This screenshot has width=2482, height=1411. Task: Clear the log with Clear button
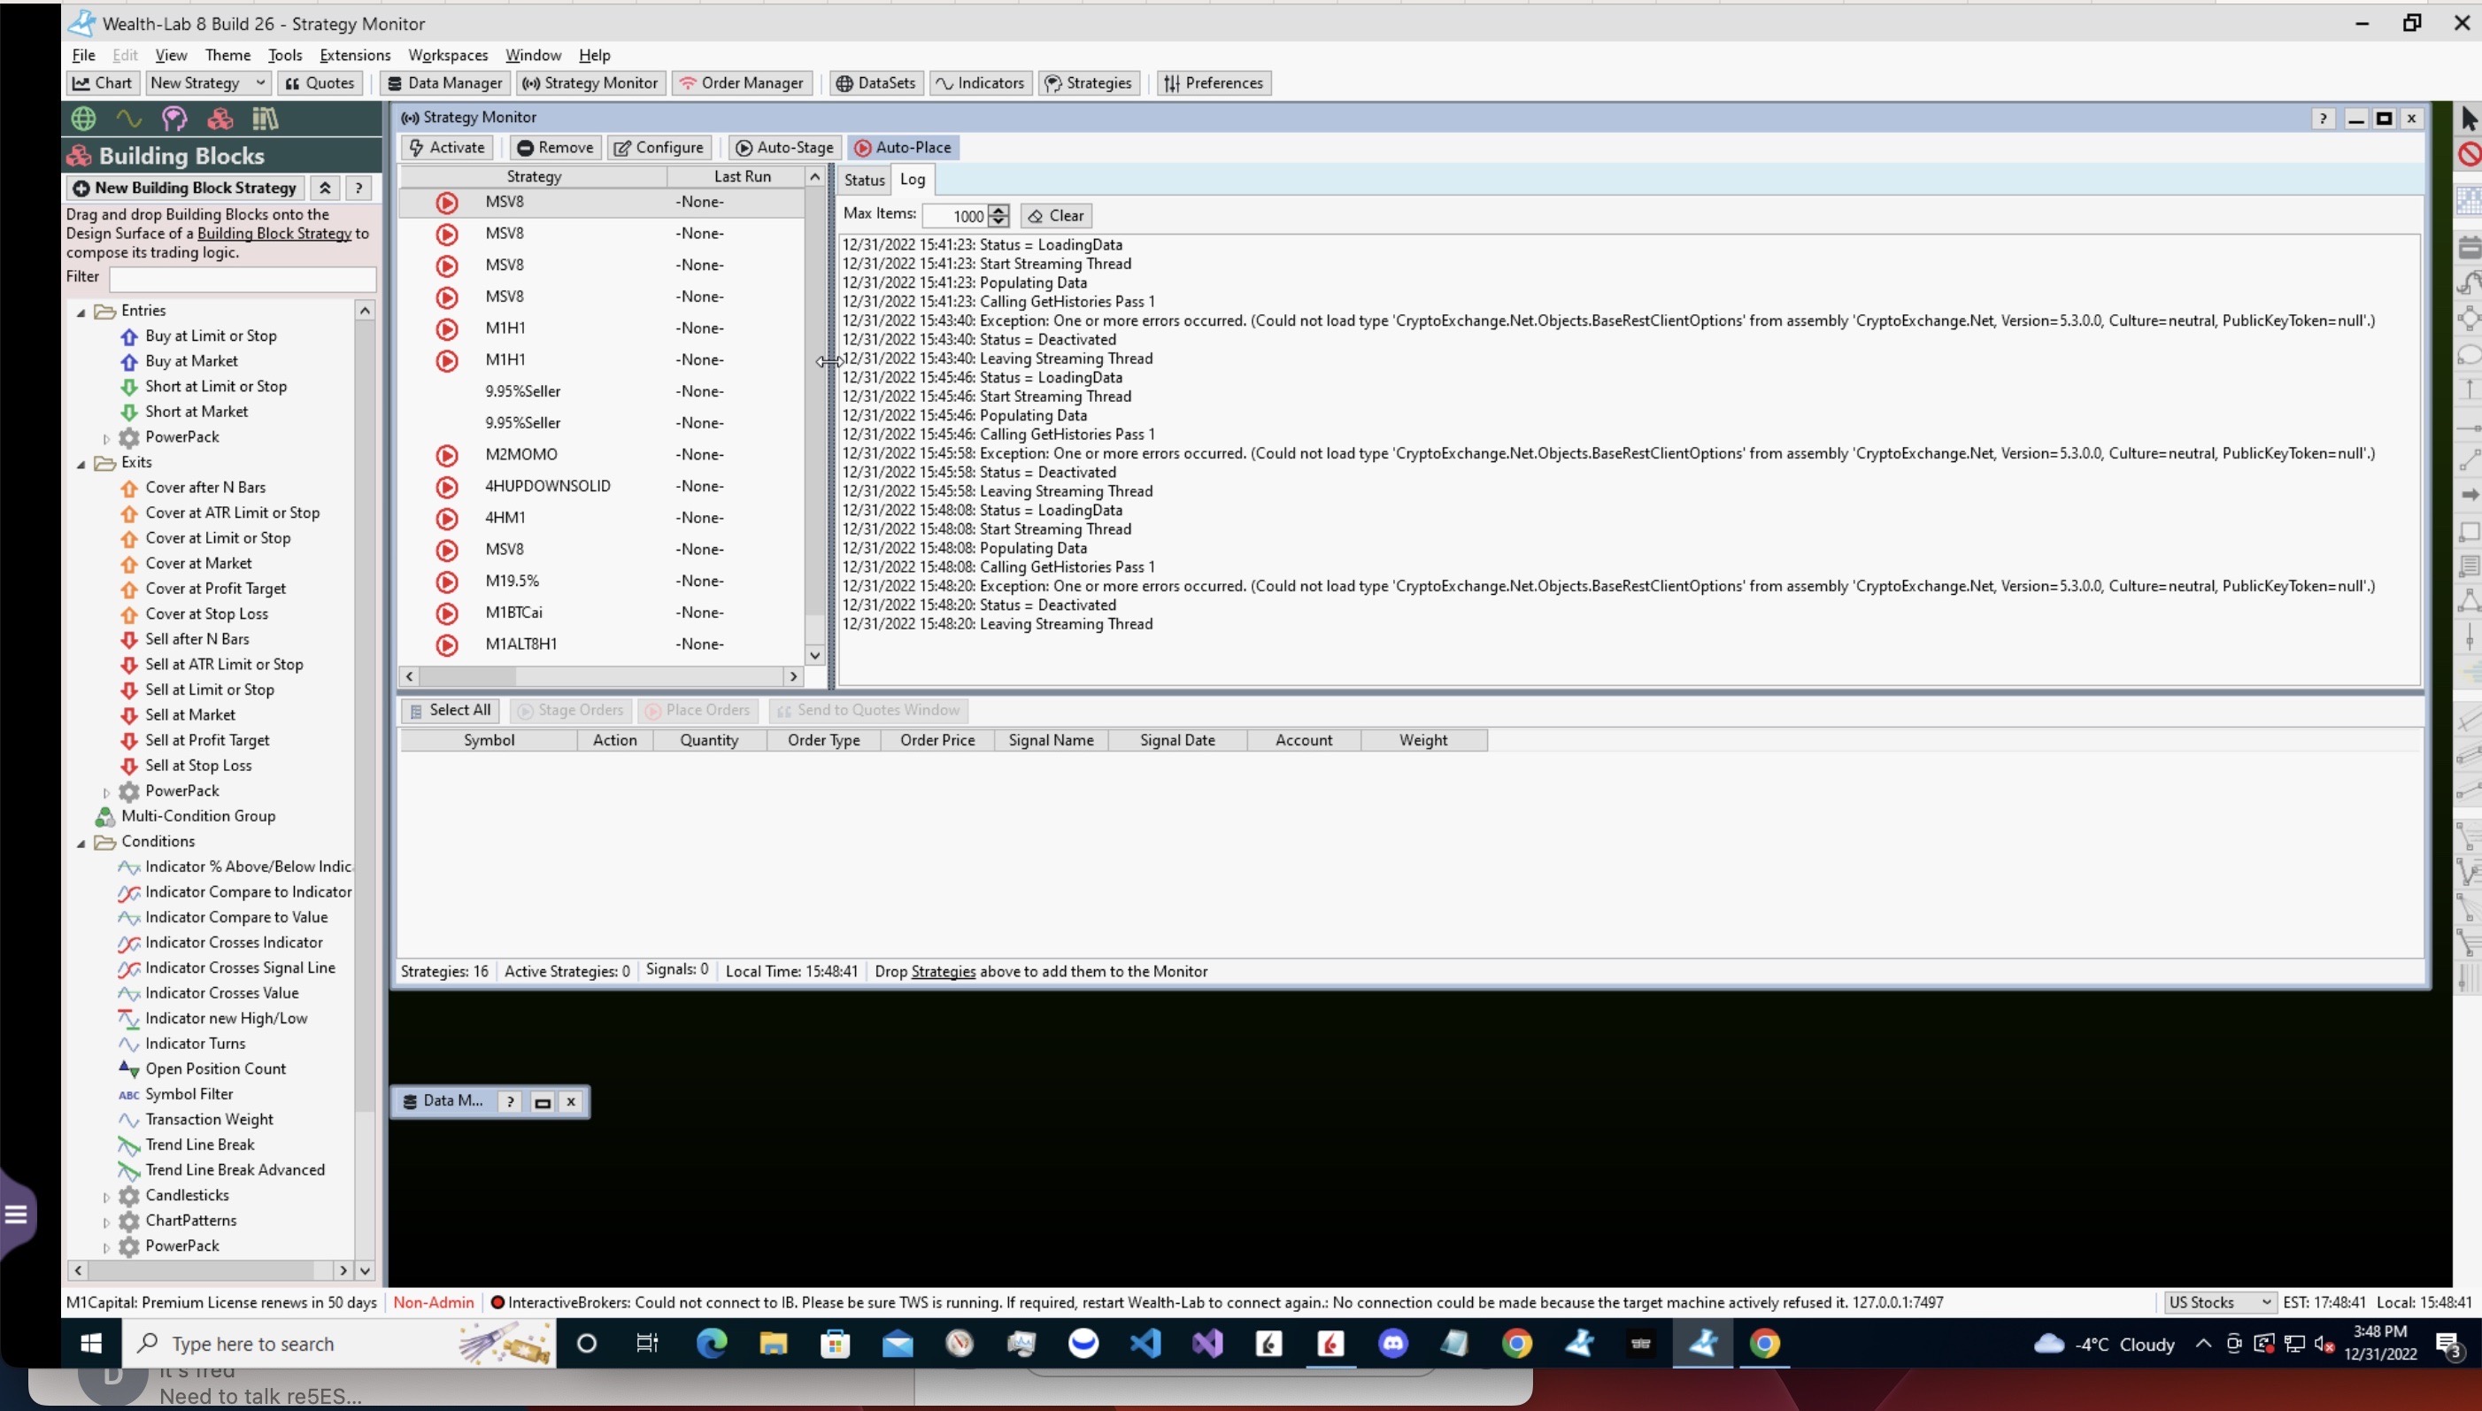tap(1056, 216)
